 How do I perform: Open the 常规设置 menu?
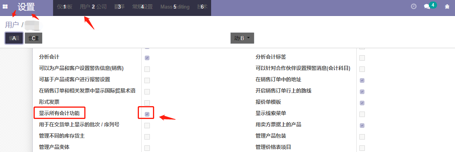[142, 7]
